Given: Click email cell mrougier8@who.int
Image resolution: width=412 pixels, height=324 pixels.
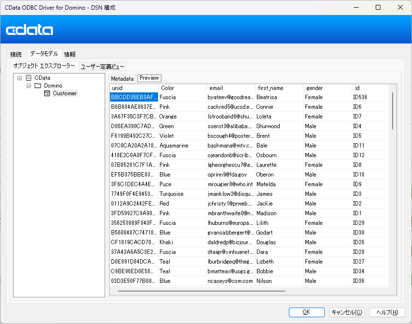Looking at the screenshot, I should [231, 184].
